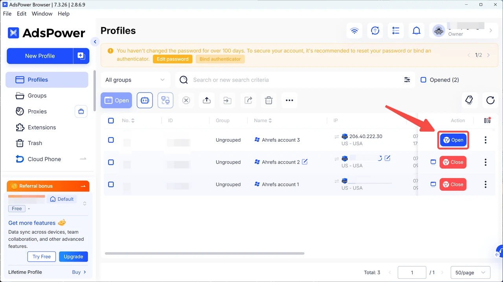This screenshot has width=503, height=282.
Task: Toggle the select-all checkbox in table header
Action: 111,120
